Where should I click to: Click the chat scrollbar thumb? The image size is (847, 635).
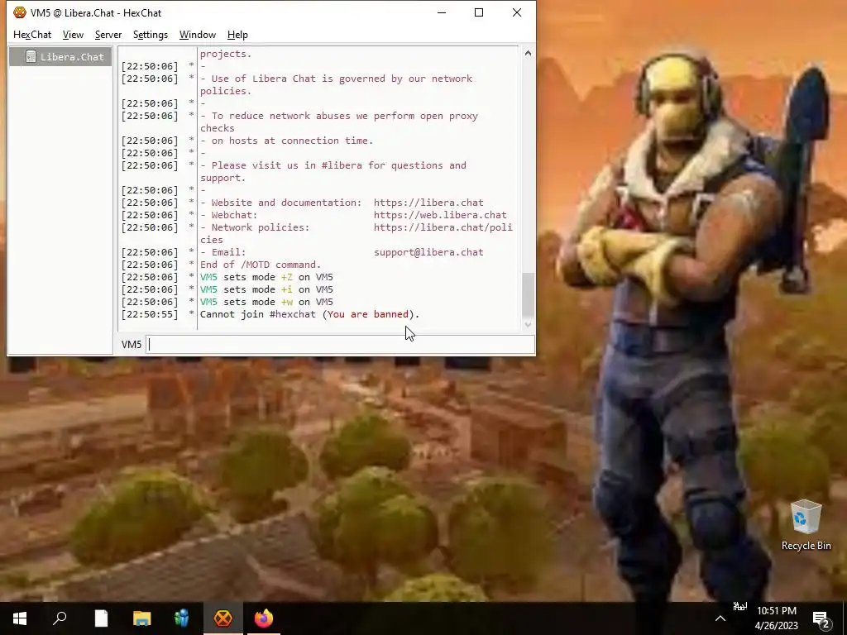click(x=528, y=295)
